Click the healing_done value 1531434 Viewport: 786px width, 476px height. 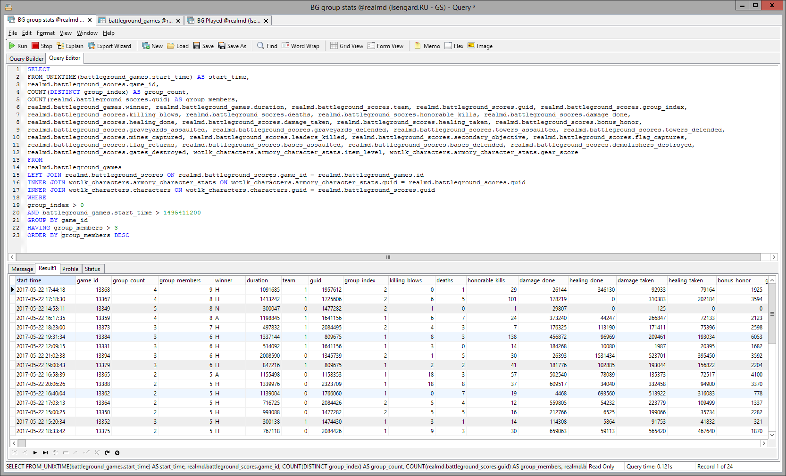click(592, 356)
